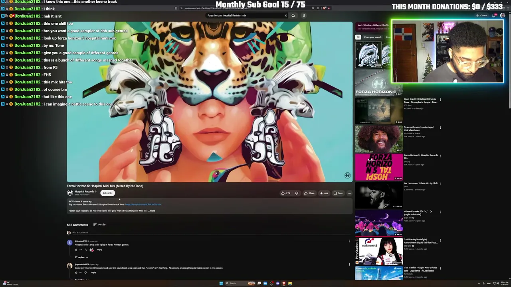Dislike the 'Some guy reviewed' comment
Screen dimensions: 511x287
coord(85,273)
